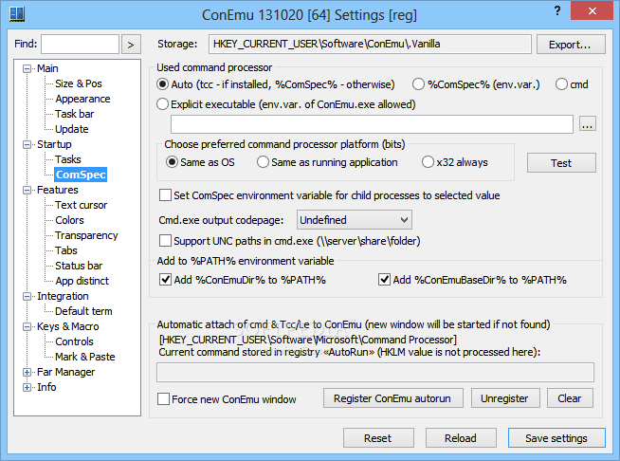Screen dimensions: 620x461
Task: Enable Force new ConEmu window checkbox
Action: (163, 399)
